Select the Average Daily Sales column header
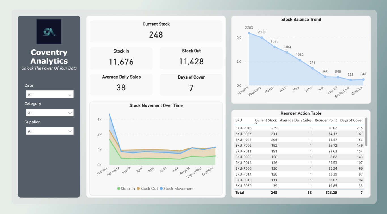387x214 pixels. tap(295, 120)
